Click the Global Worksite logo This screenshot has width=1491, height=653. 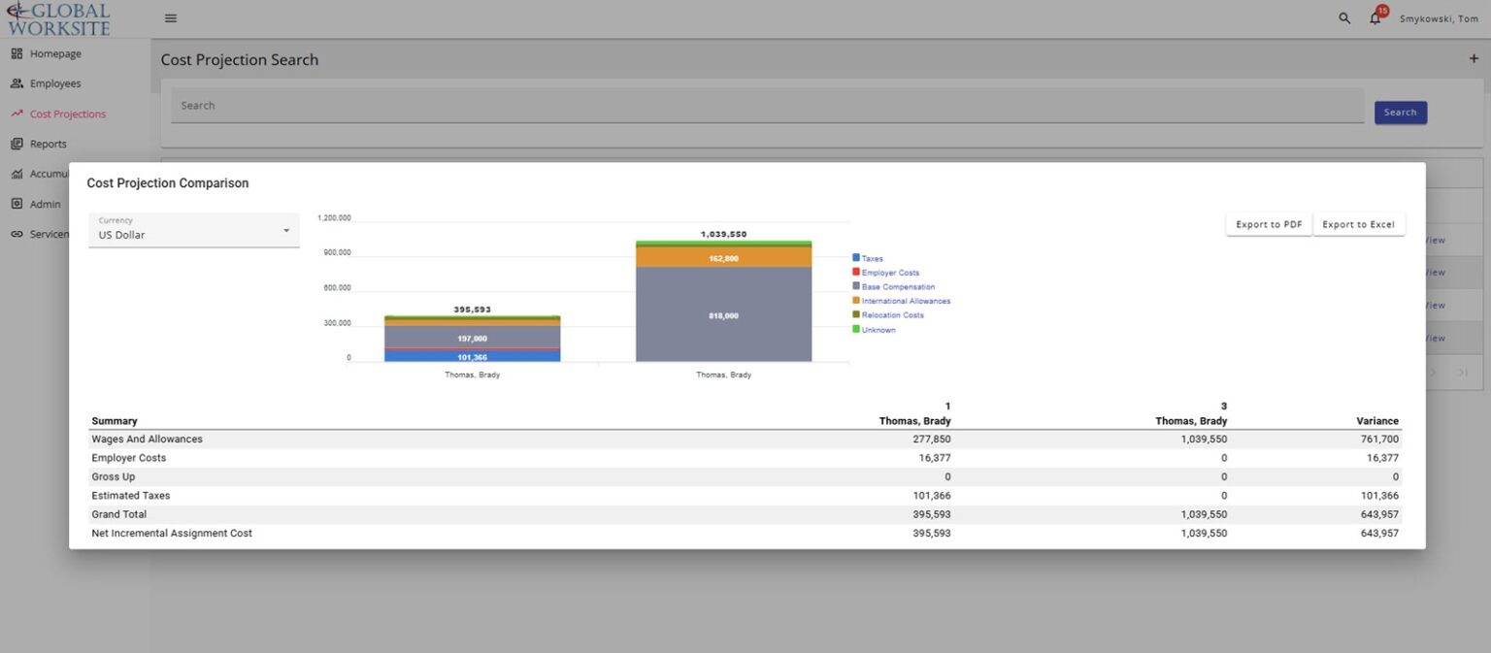[x=58, y=18]
